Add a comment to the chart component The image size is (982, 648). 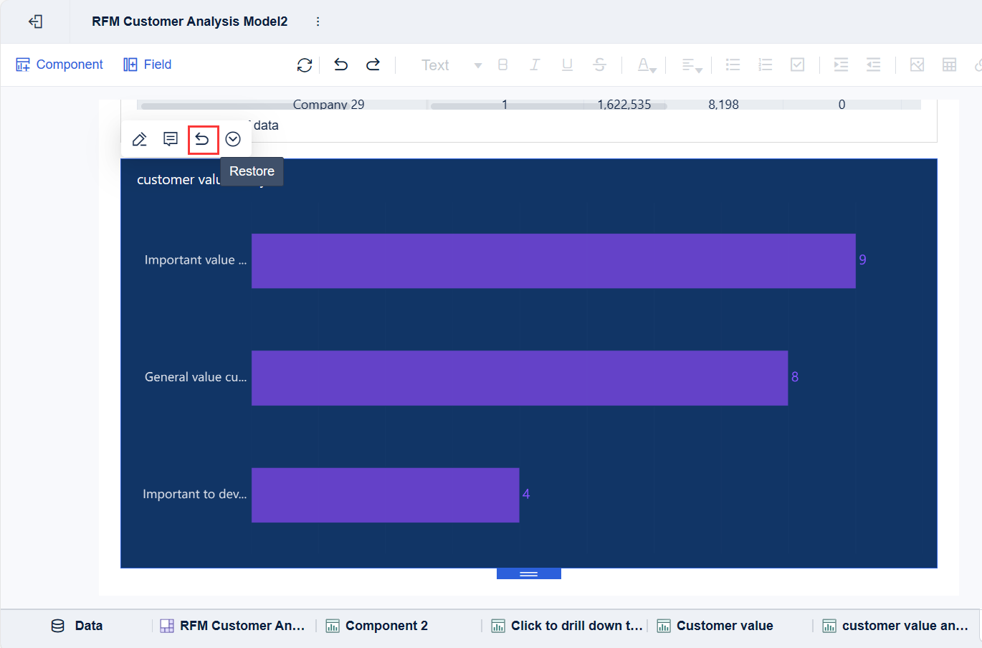(171, 139)
